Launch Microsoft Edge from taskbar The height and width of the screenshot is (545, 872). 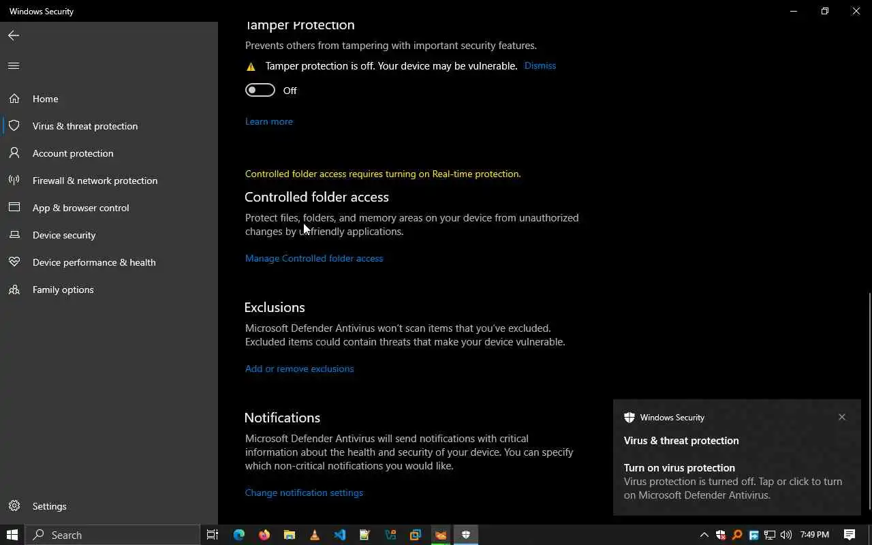(x=238, y=535)
